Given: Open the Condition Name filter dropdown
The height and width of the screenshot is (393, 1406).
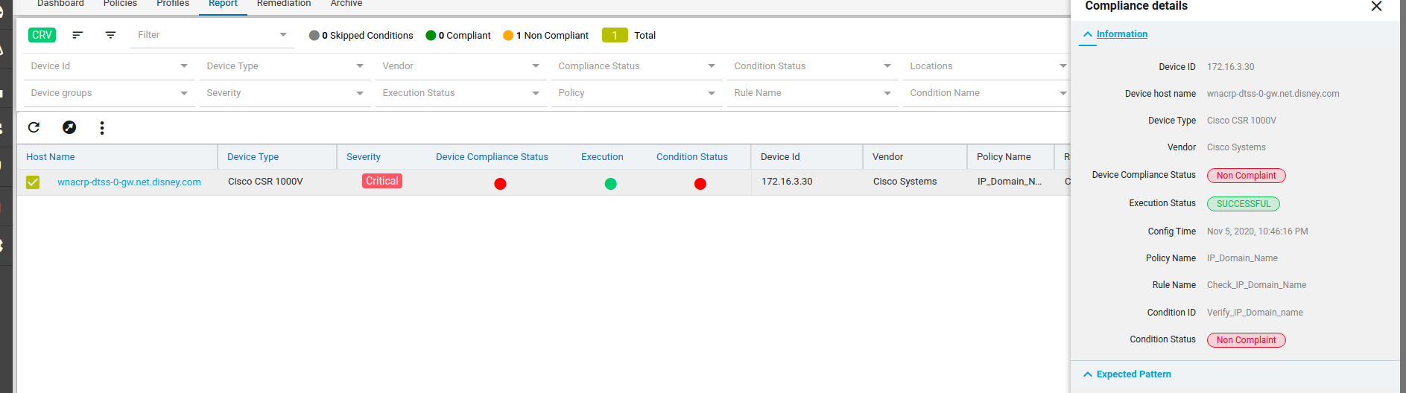Looking at the screenshot, I should click(x=987, y=93).
